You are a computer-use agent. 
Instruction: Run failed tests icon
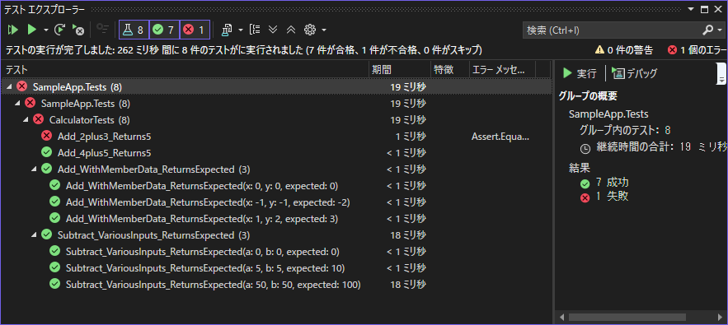click(x=77, y=30)
